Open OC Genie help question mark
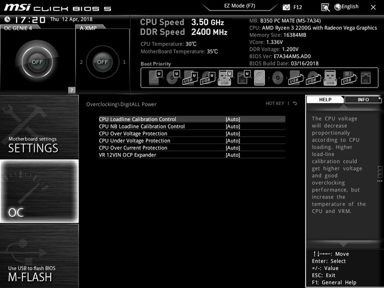 (71, 90)
